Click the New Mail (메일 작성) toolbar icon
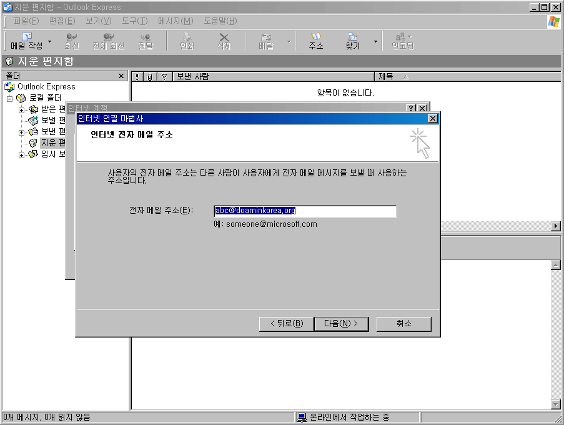Image resolution: width=564 pixels, height=425 pixels. (27, 41)
